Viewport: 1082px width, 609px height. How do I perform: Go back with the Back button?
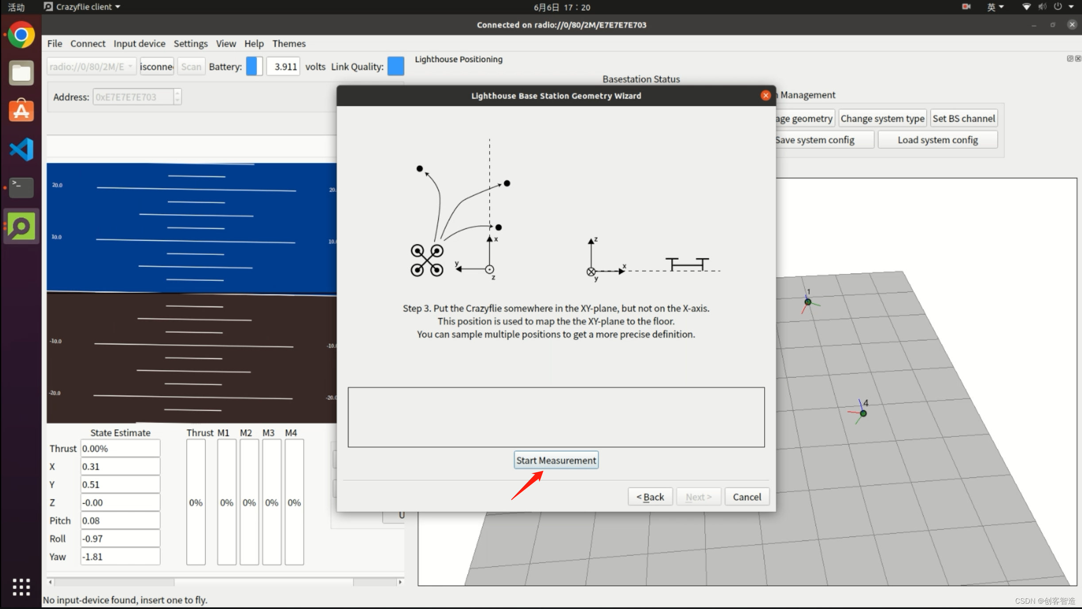(650, 497)
